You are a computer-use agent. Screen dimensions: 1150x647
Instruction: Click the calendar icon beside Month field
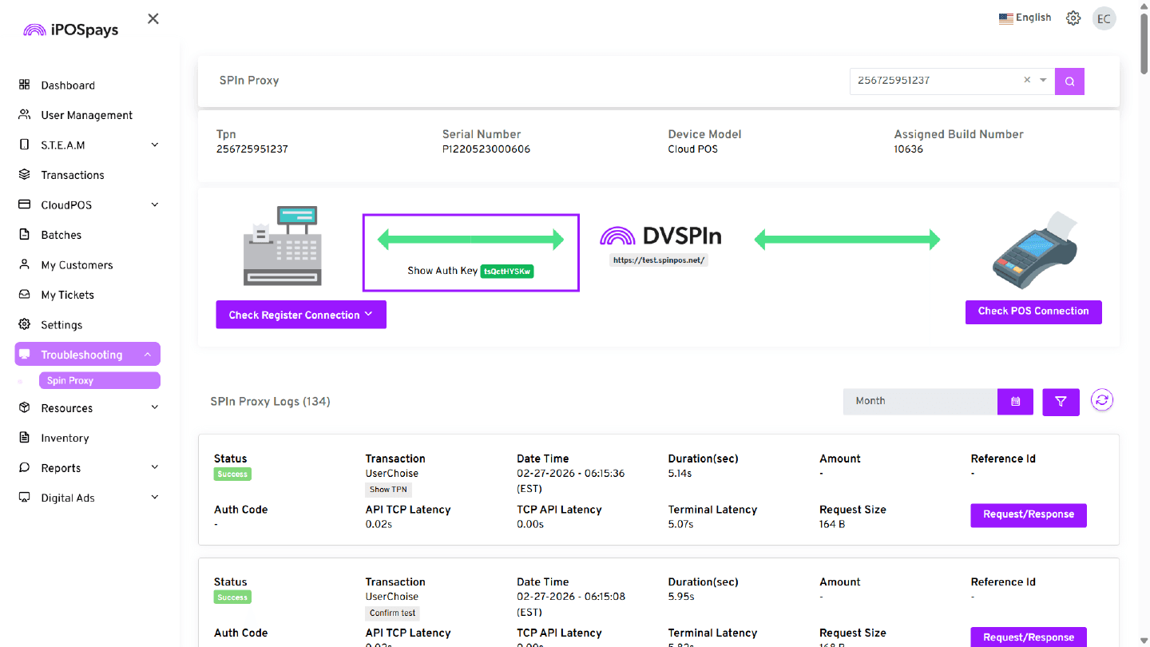point(1015,402)
